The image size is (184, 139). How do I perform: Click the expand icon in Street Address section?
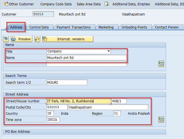(x=161, y=120)
